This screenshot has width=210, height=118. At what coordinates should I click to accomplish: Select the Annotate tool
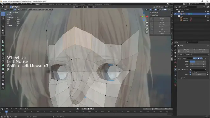tap(3, 38)
